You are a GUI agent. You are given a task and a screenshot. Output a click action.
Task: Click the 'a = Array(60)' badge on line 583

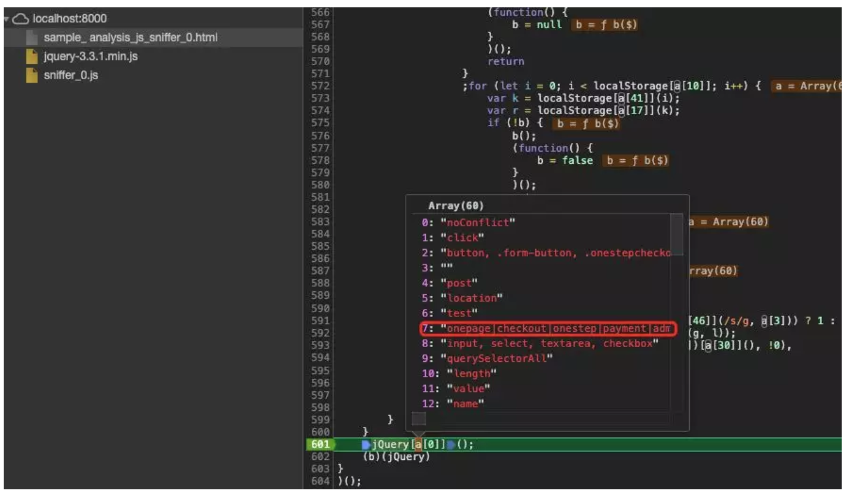point(729,222)
